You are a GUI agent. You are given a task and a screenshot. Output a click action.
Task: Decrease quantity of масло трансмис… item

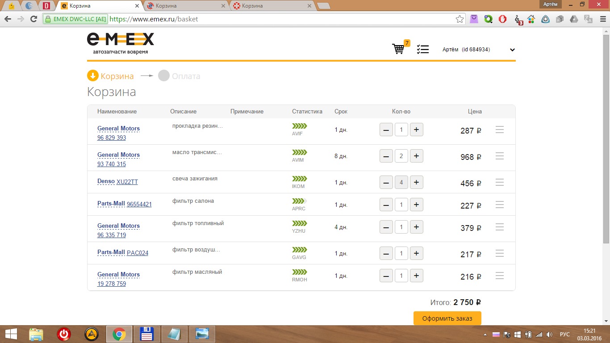[x=386, y=156]
